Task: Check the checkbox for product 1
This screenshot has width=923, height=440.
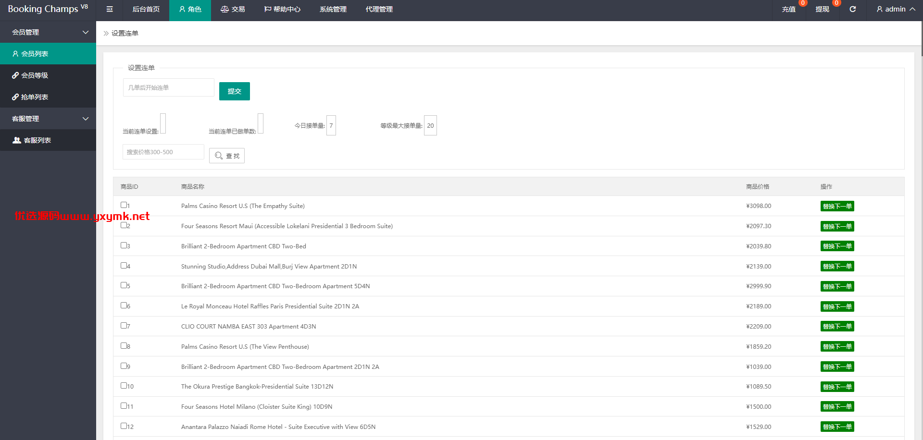Action: coord(124,205)
